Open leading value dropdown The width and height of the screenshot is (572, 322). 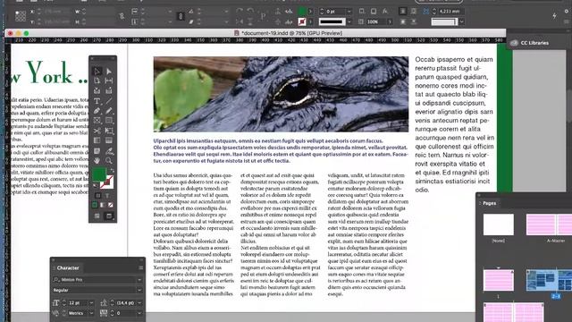coord(139,303)
